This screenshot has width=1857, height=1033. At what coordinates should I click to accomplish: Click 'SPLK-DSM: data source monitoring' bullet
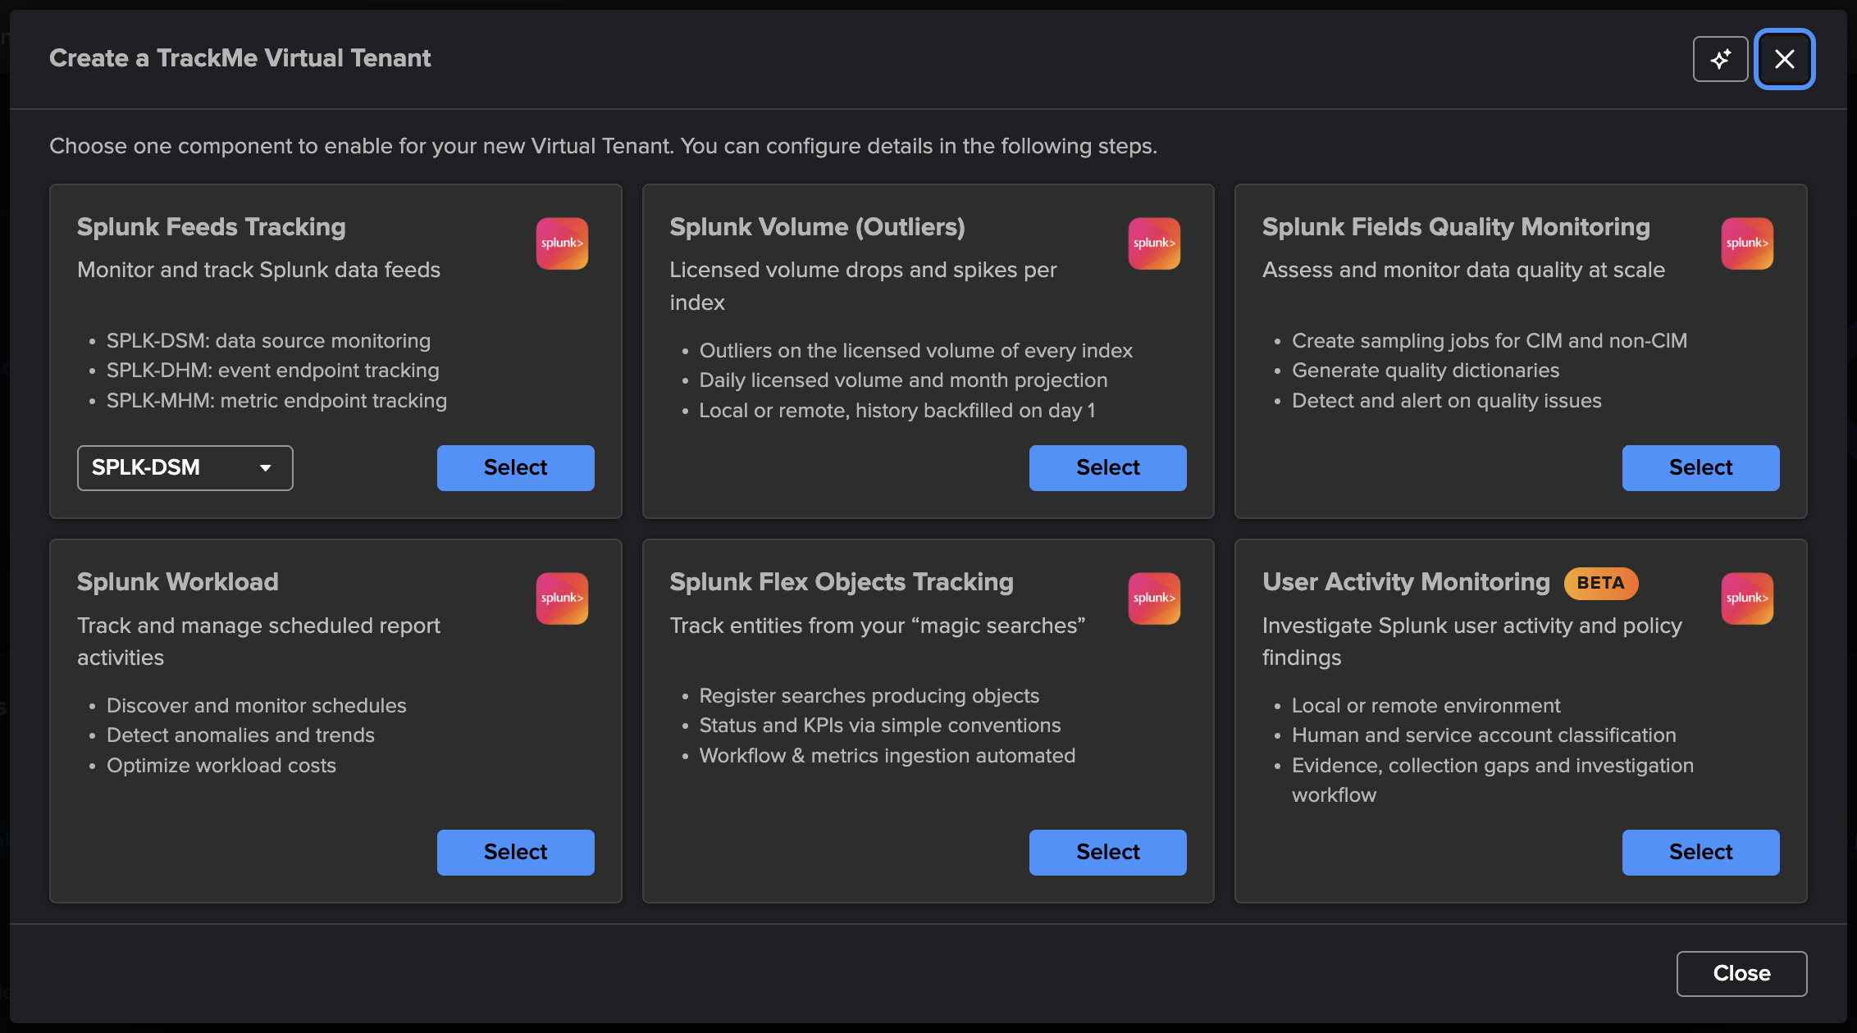point(268,341)
